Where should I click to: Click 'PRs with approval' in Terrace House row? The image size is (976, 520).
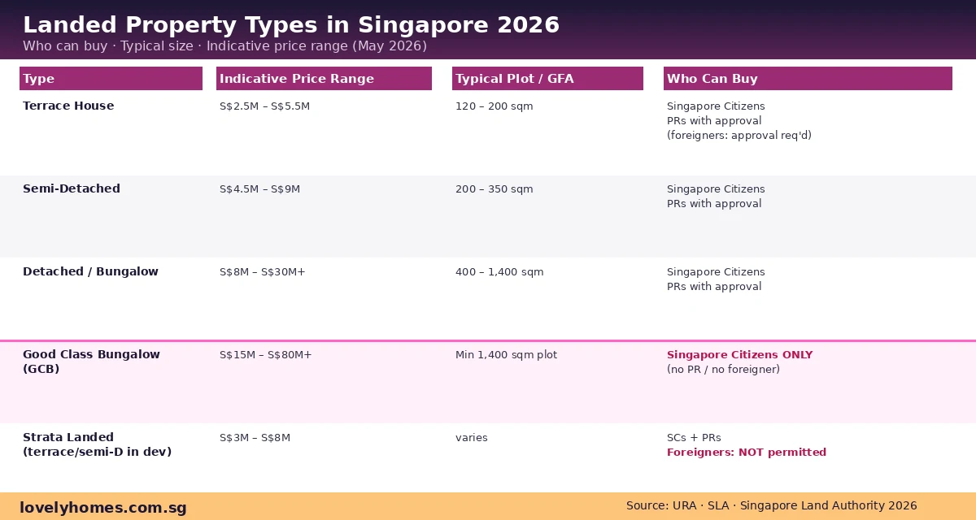[x=714, y=121]
